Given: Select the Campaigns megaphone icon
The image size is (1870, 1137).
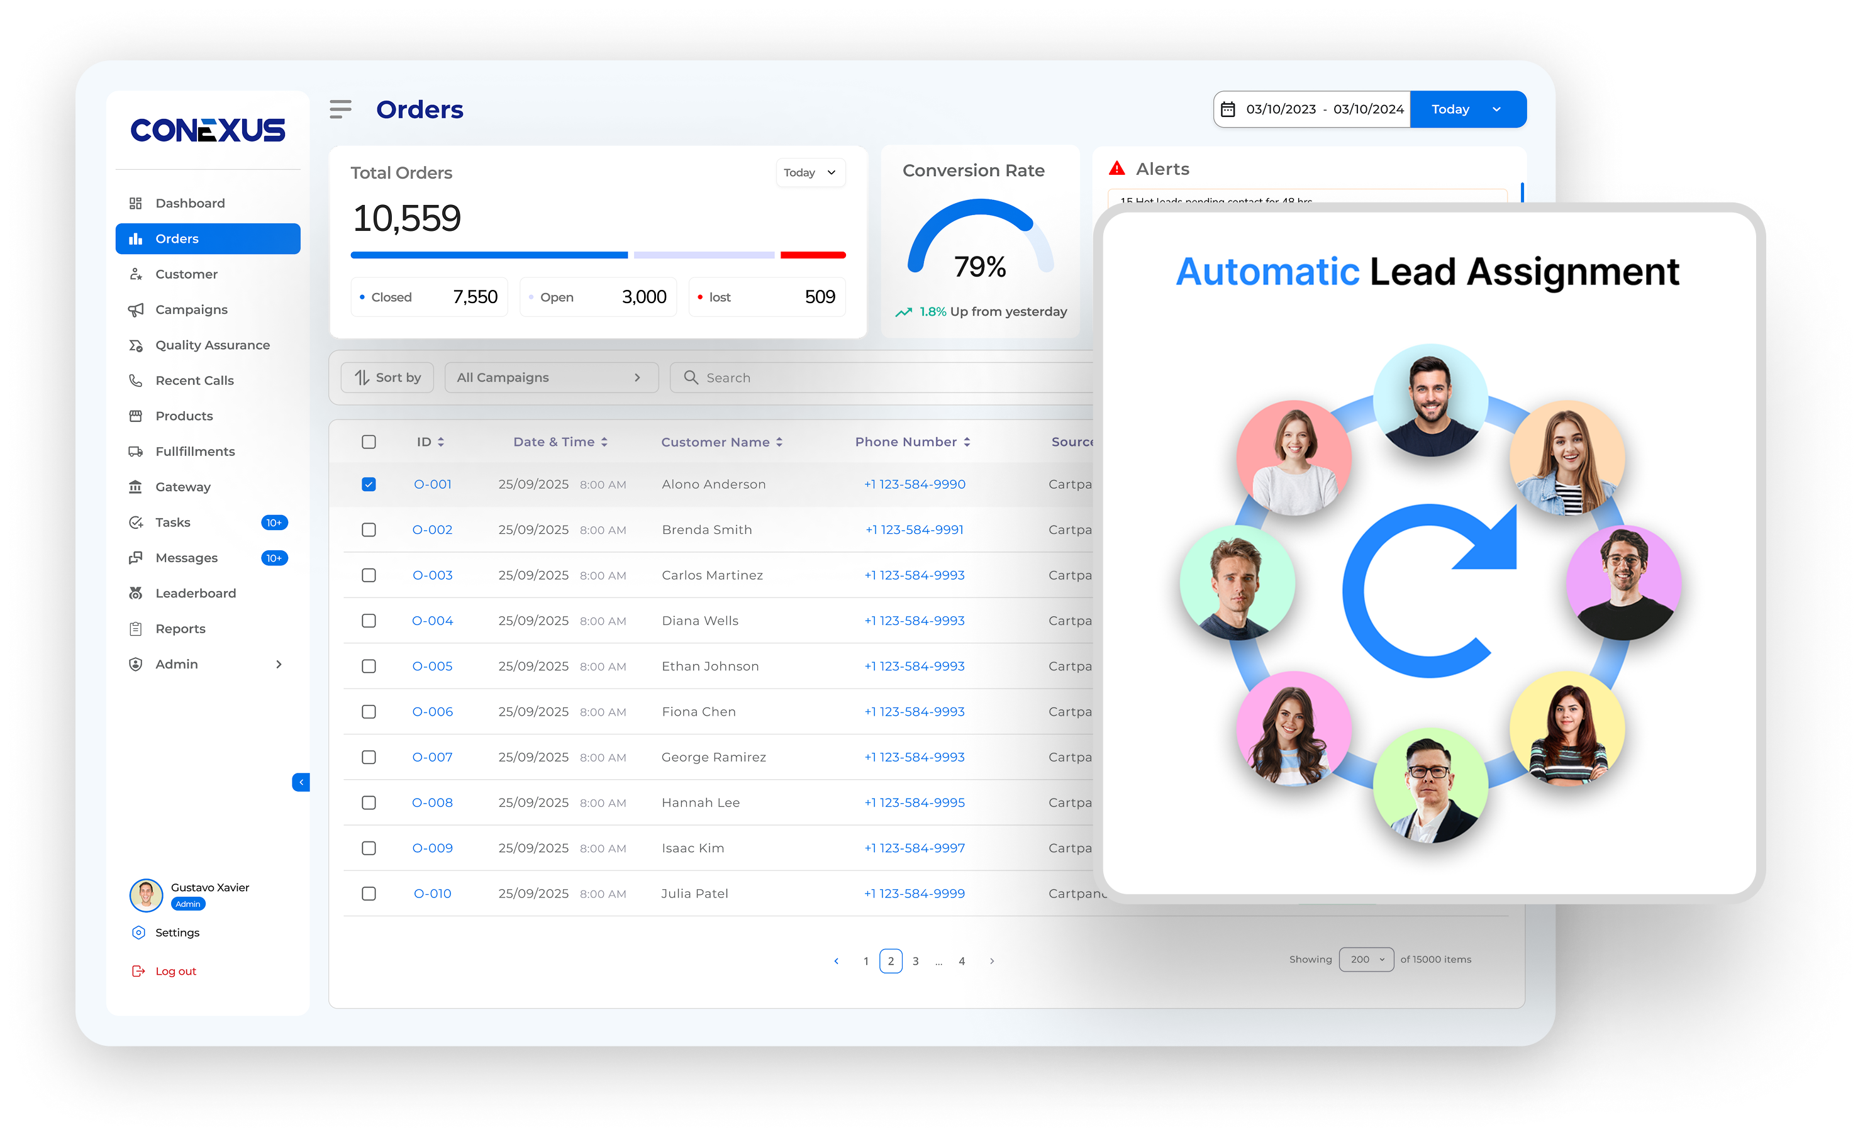Looking at the screenshot, I should click(x=136, y=309).
